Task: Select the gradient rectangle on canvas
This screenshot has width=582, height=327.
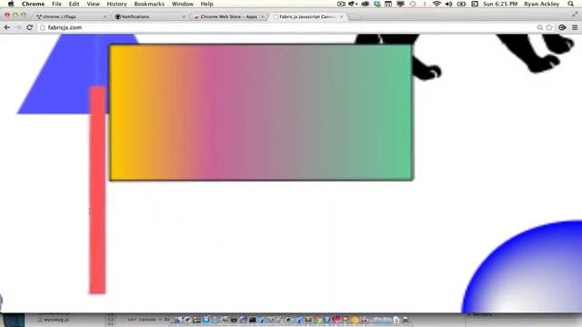Action: pos(261,113)
